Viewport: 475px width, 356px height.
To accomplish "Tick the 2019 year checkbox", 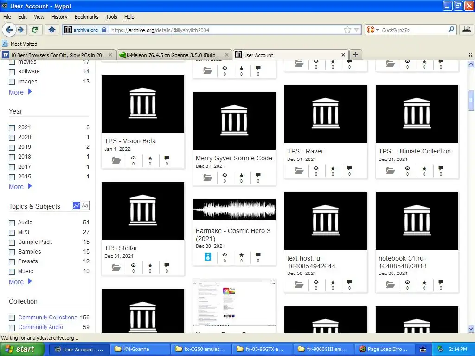I will [12, 147].
